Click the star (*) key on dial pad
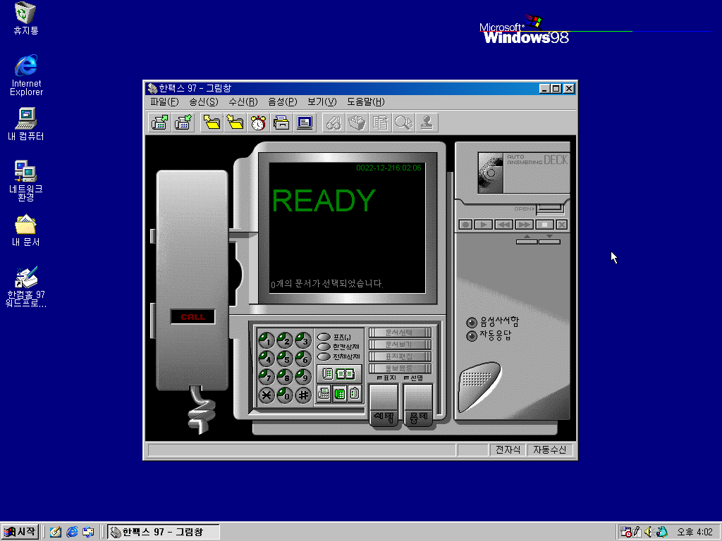Image resolution: width=722 pixels, height=541 pixels. (266, 395)
